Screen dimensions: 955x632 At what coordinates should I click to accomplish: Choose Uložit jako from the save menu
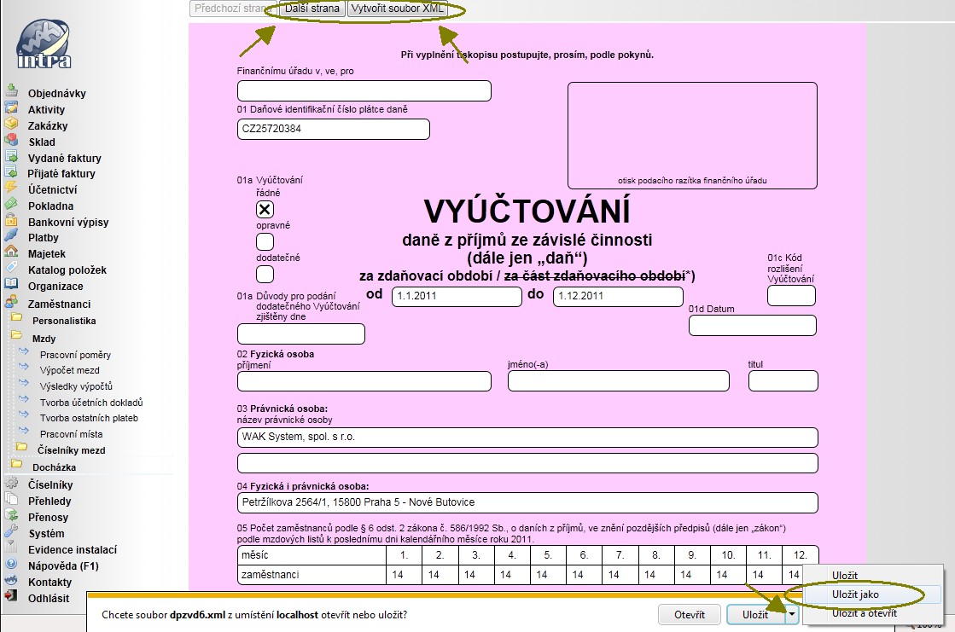tap(854, 594)
